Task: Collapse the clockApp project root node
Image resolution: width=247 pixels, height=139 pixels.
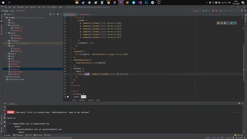Action: tap(5, 18)
